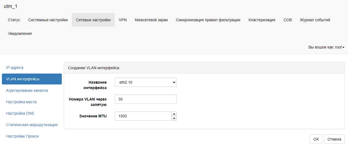Screen dimensions: 348x146
Task: Click the VLAN numbers input field
Action: coord(146,99)
